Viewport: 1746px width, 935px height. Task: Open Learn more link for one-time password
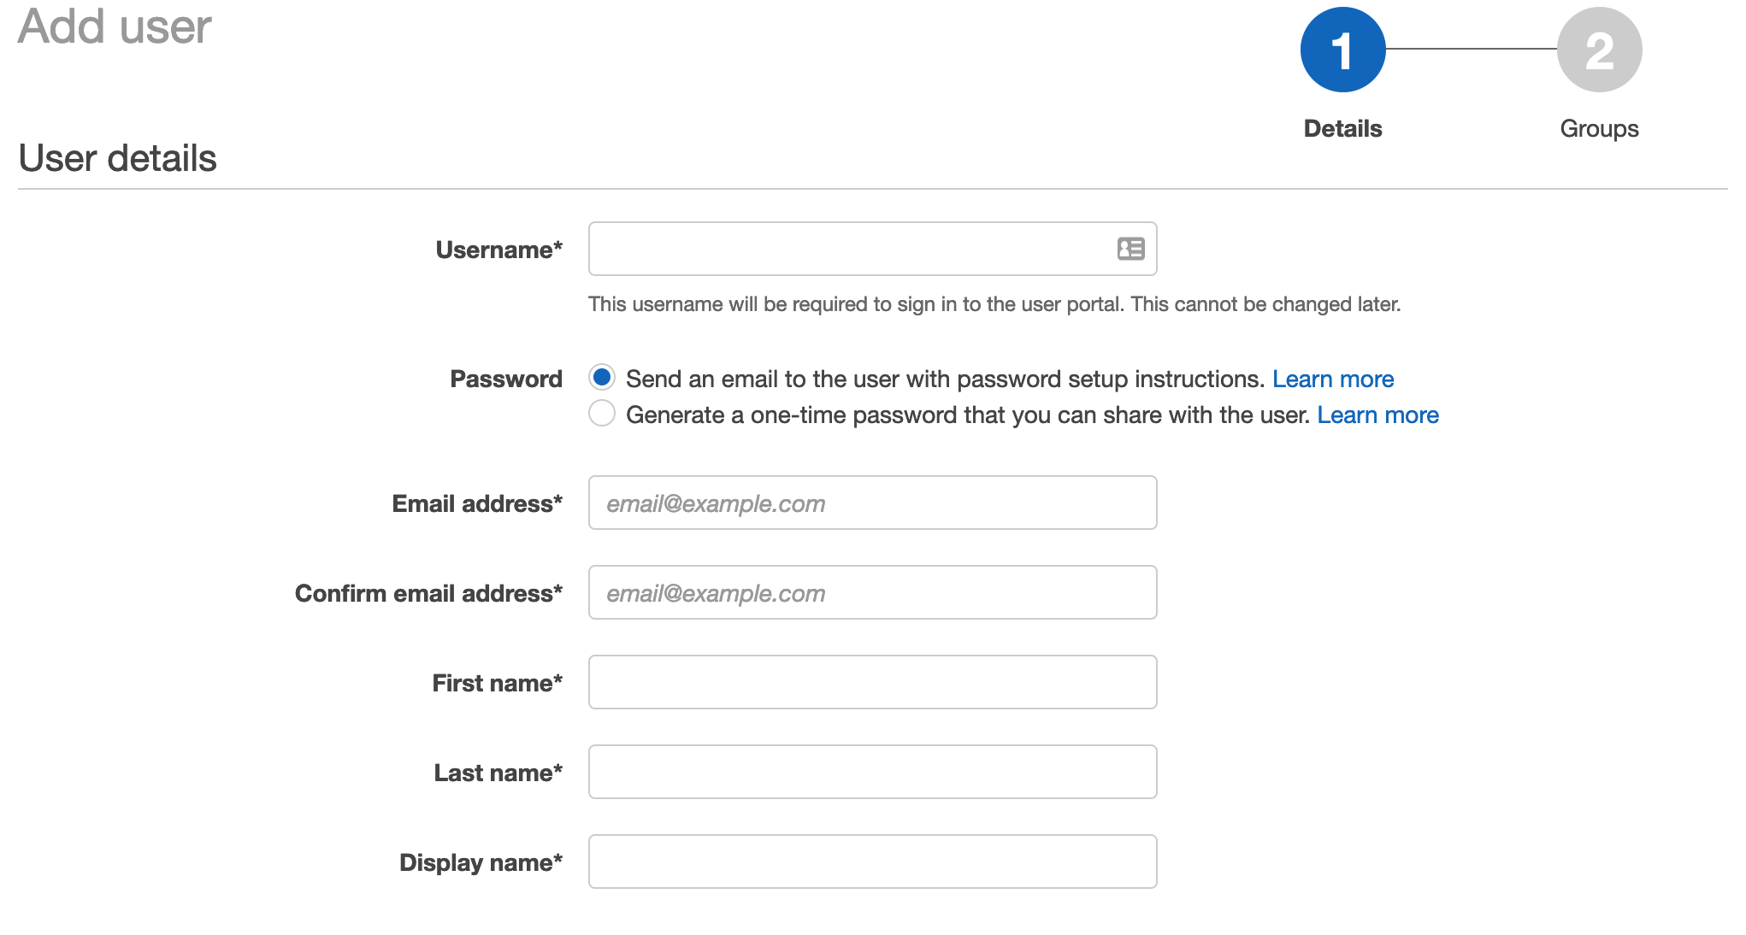tap(1377, 415)
